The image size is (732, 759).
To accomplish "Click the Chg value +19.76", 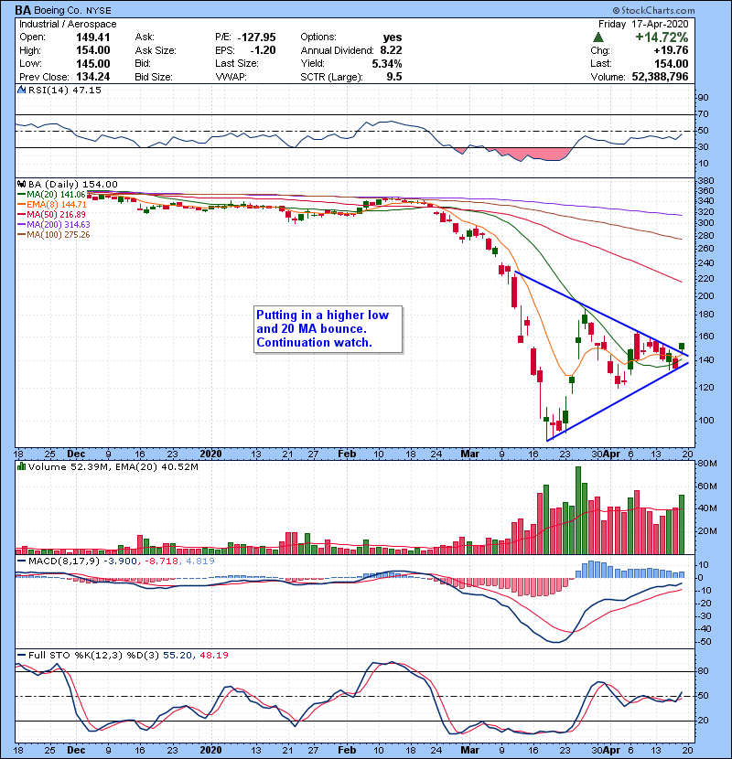I will click(671, 50).
